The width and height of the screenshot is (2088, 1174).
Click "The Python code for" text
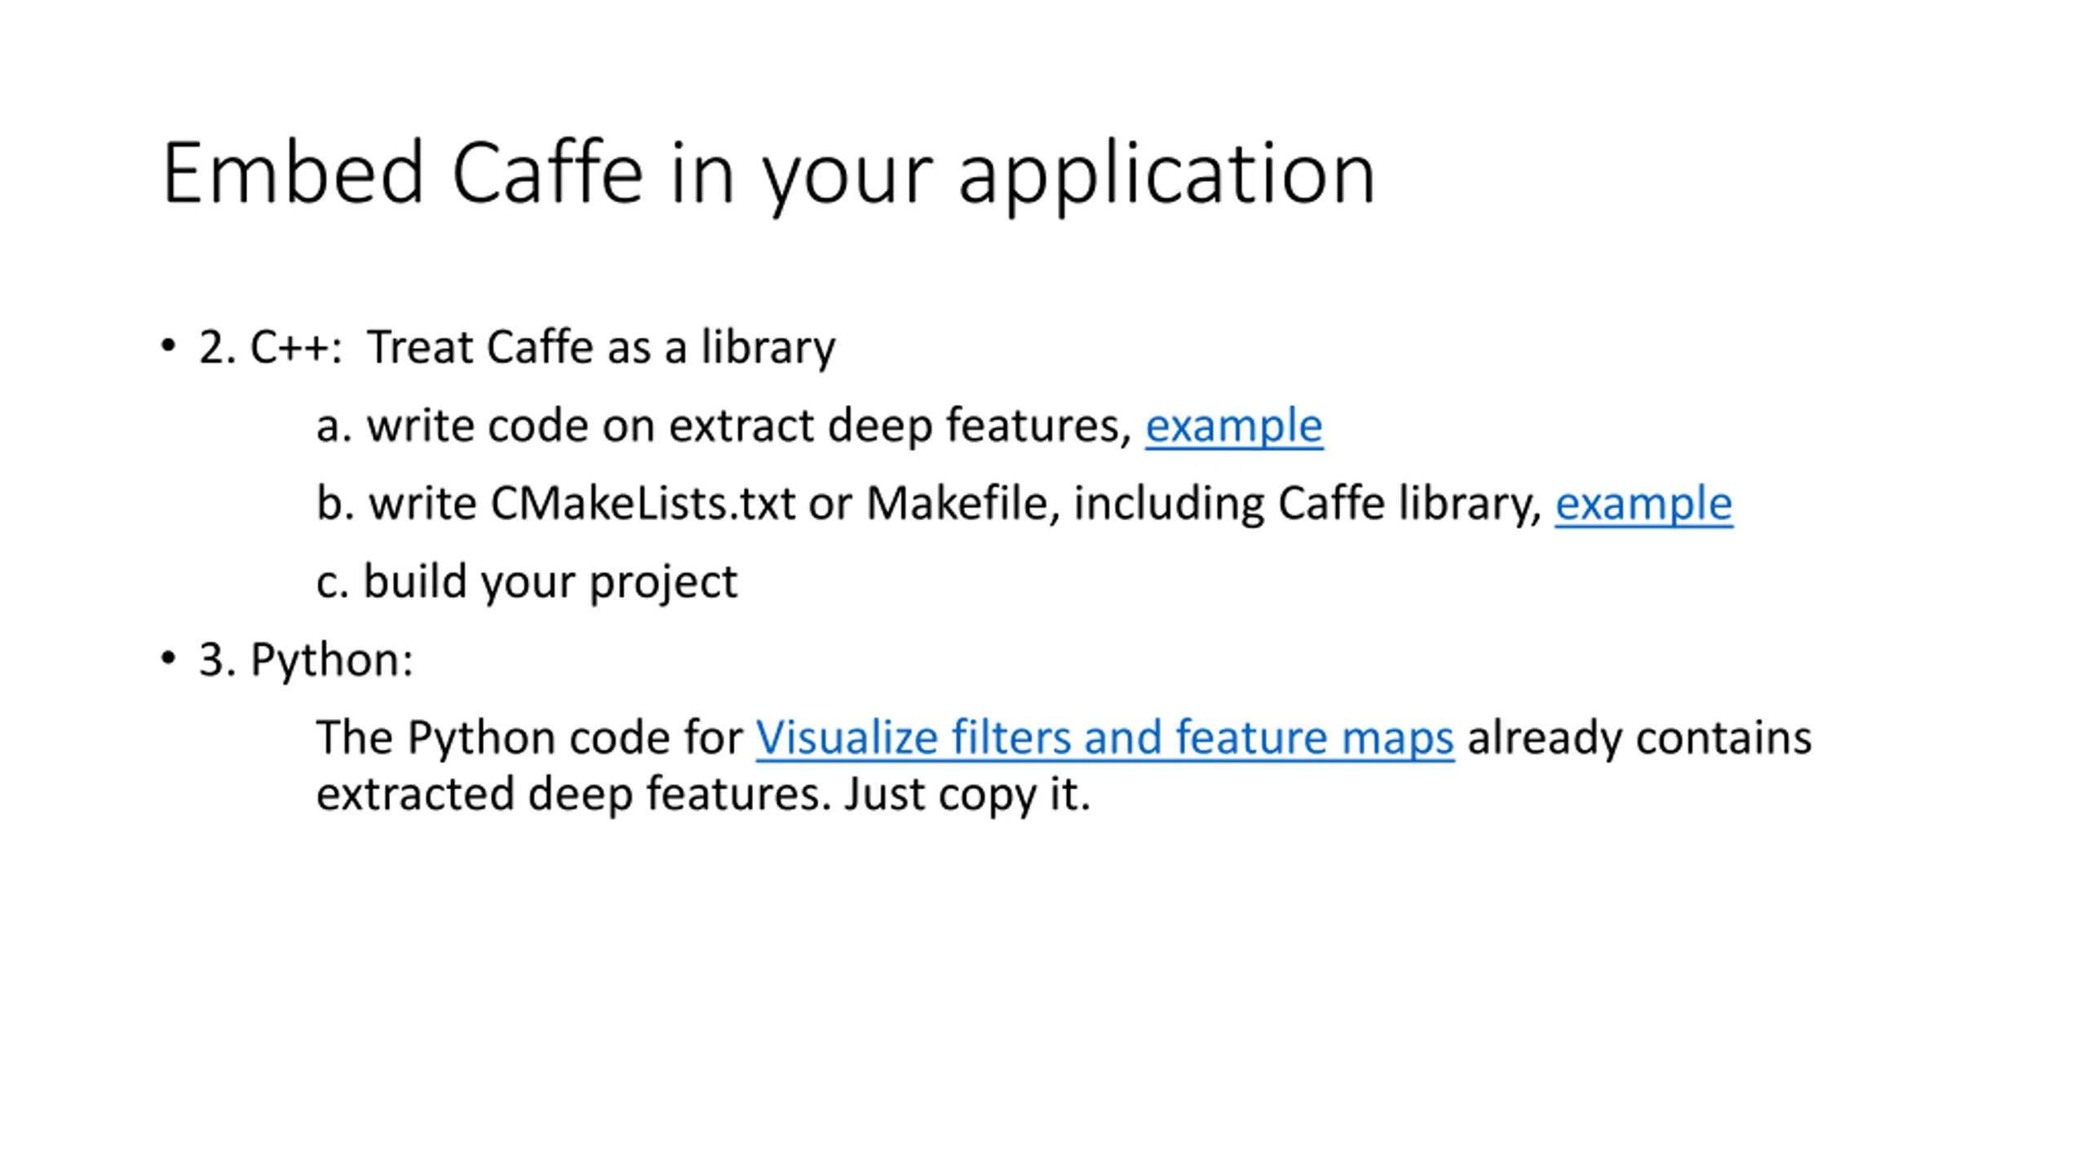click(x=529, y=738)
